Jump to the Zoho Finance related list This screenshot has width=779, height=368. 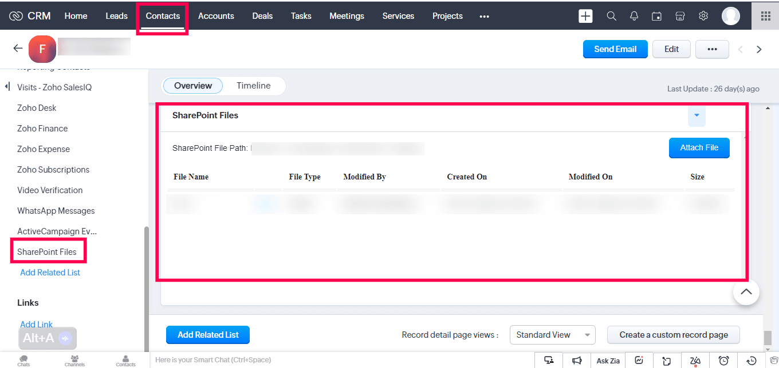[42, 129]
